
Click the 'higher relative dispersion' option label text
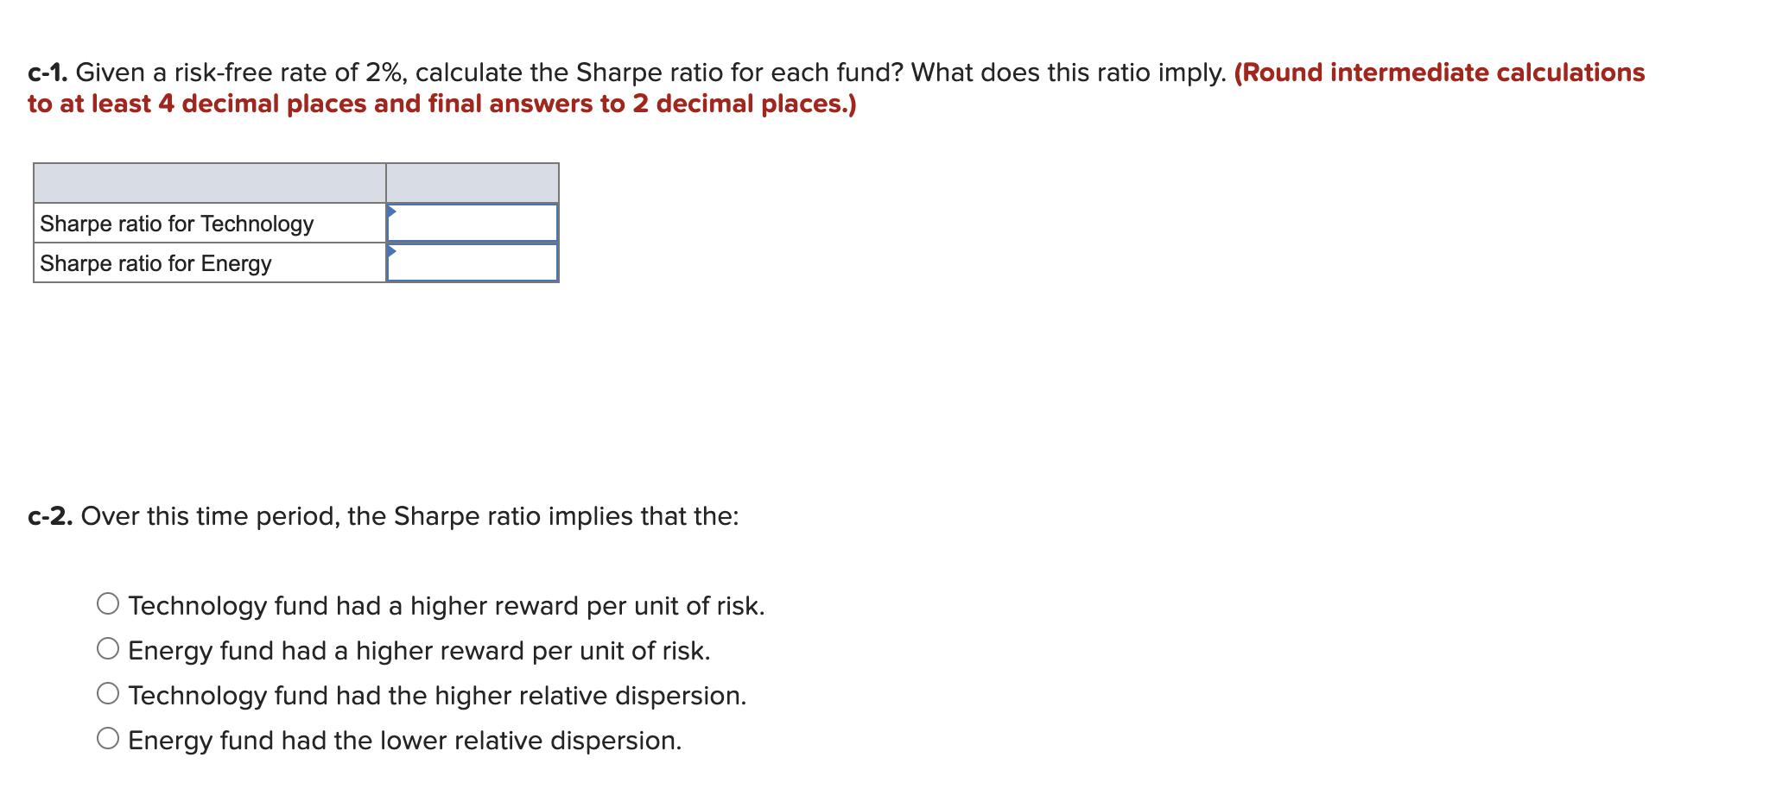click(436, 695)
